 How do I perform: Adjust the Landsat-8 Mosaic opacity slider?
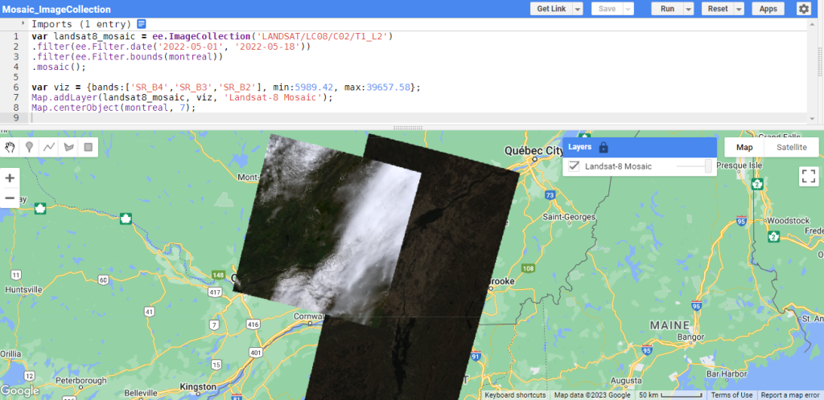(x=694, y=166)
